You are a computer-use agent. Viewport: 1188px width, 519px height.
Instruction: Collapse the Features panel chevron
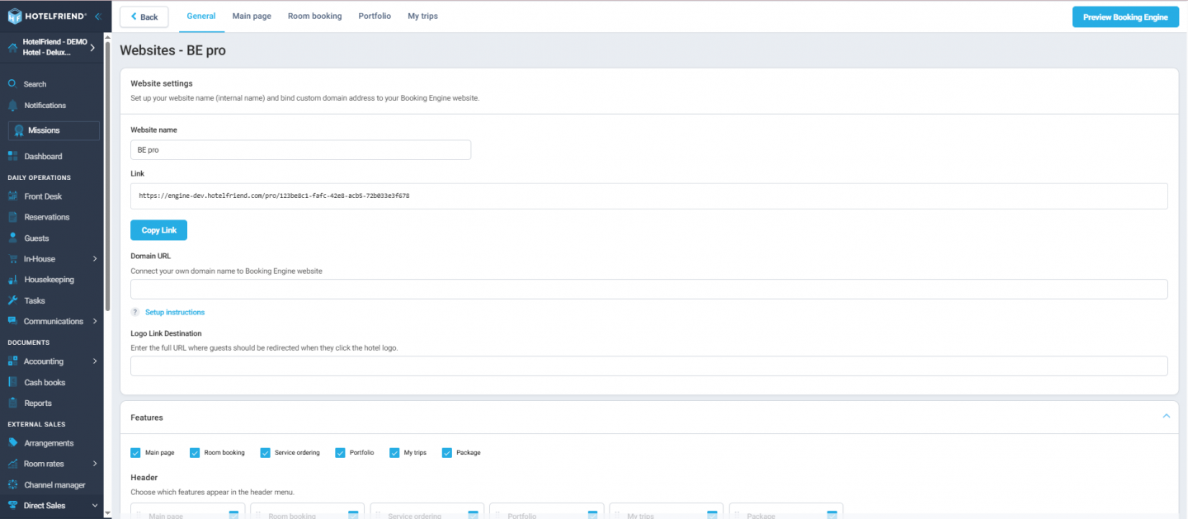coord(1166,416)
